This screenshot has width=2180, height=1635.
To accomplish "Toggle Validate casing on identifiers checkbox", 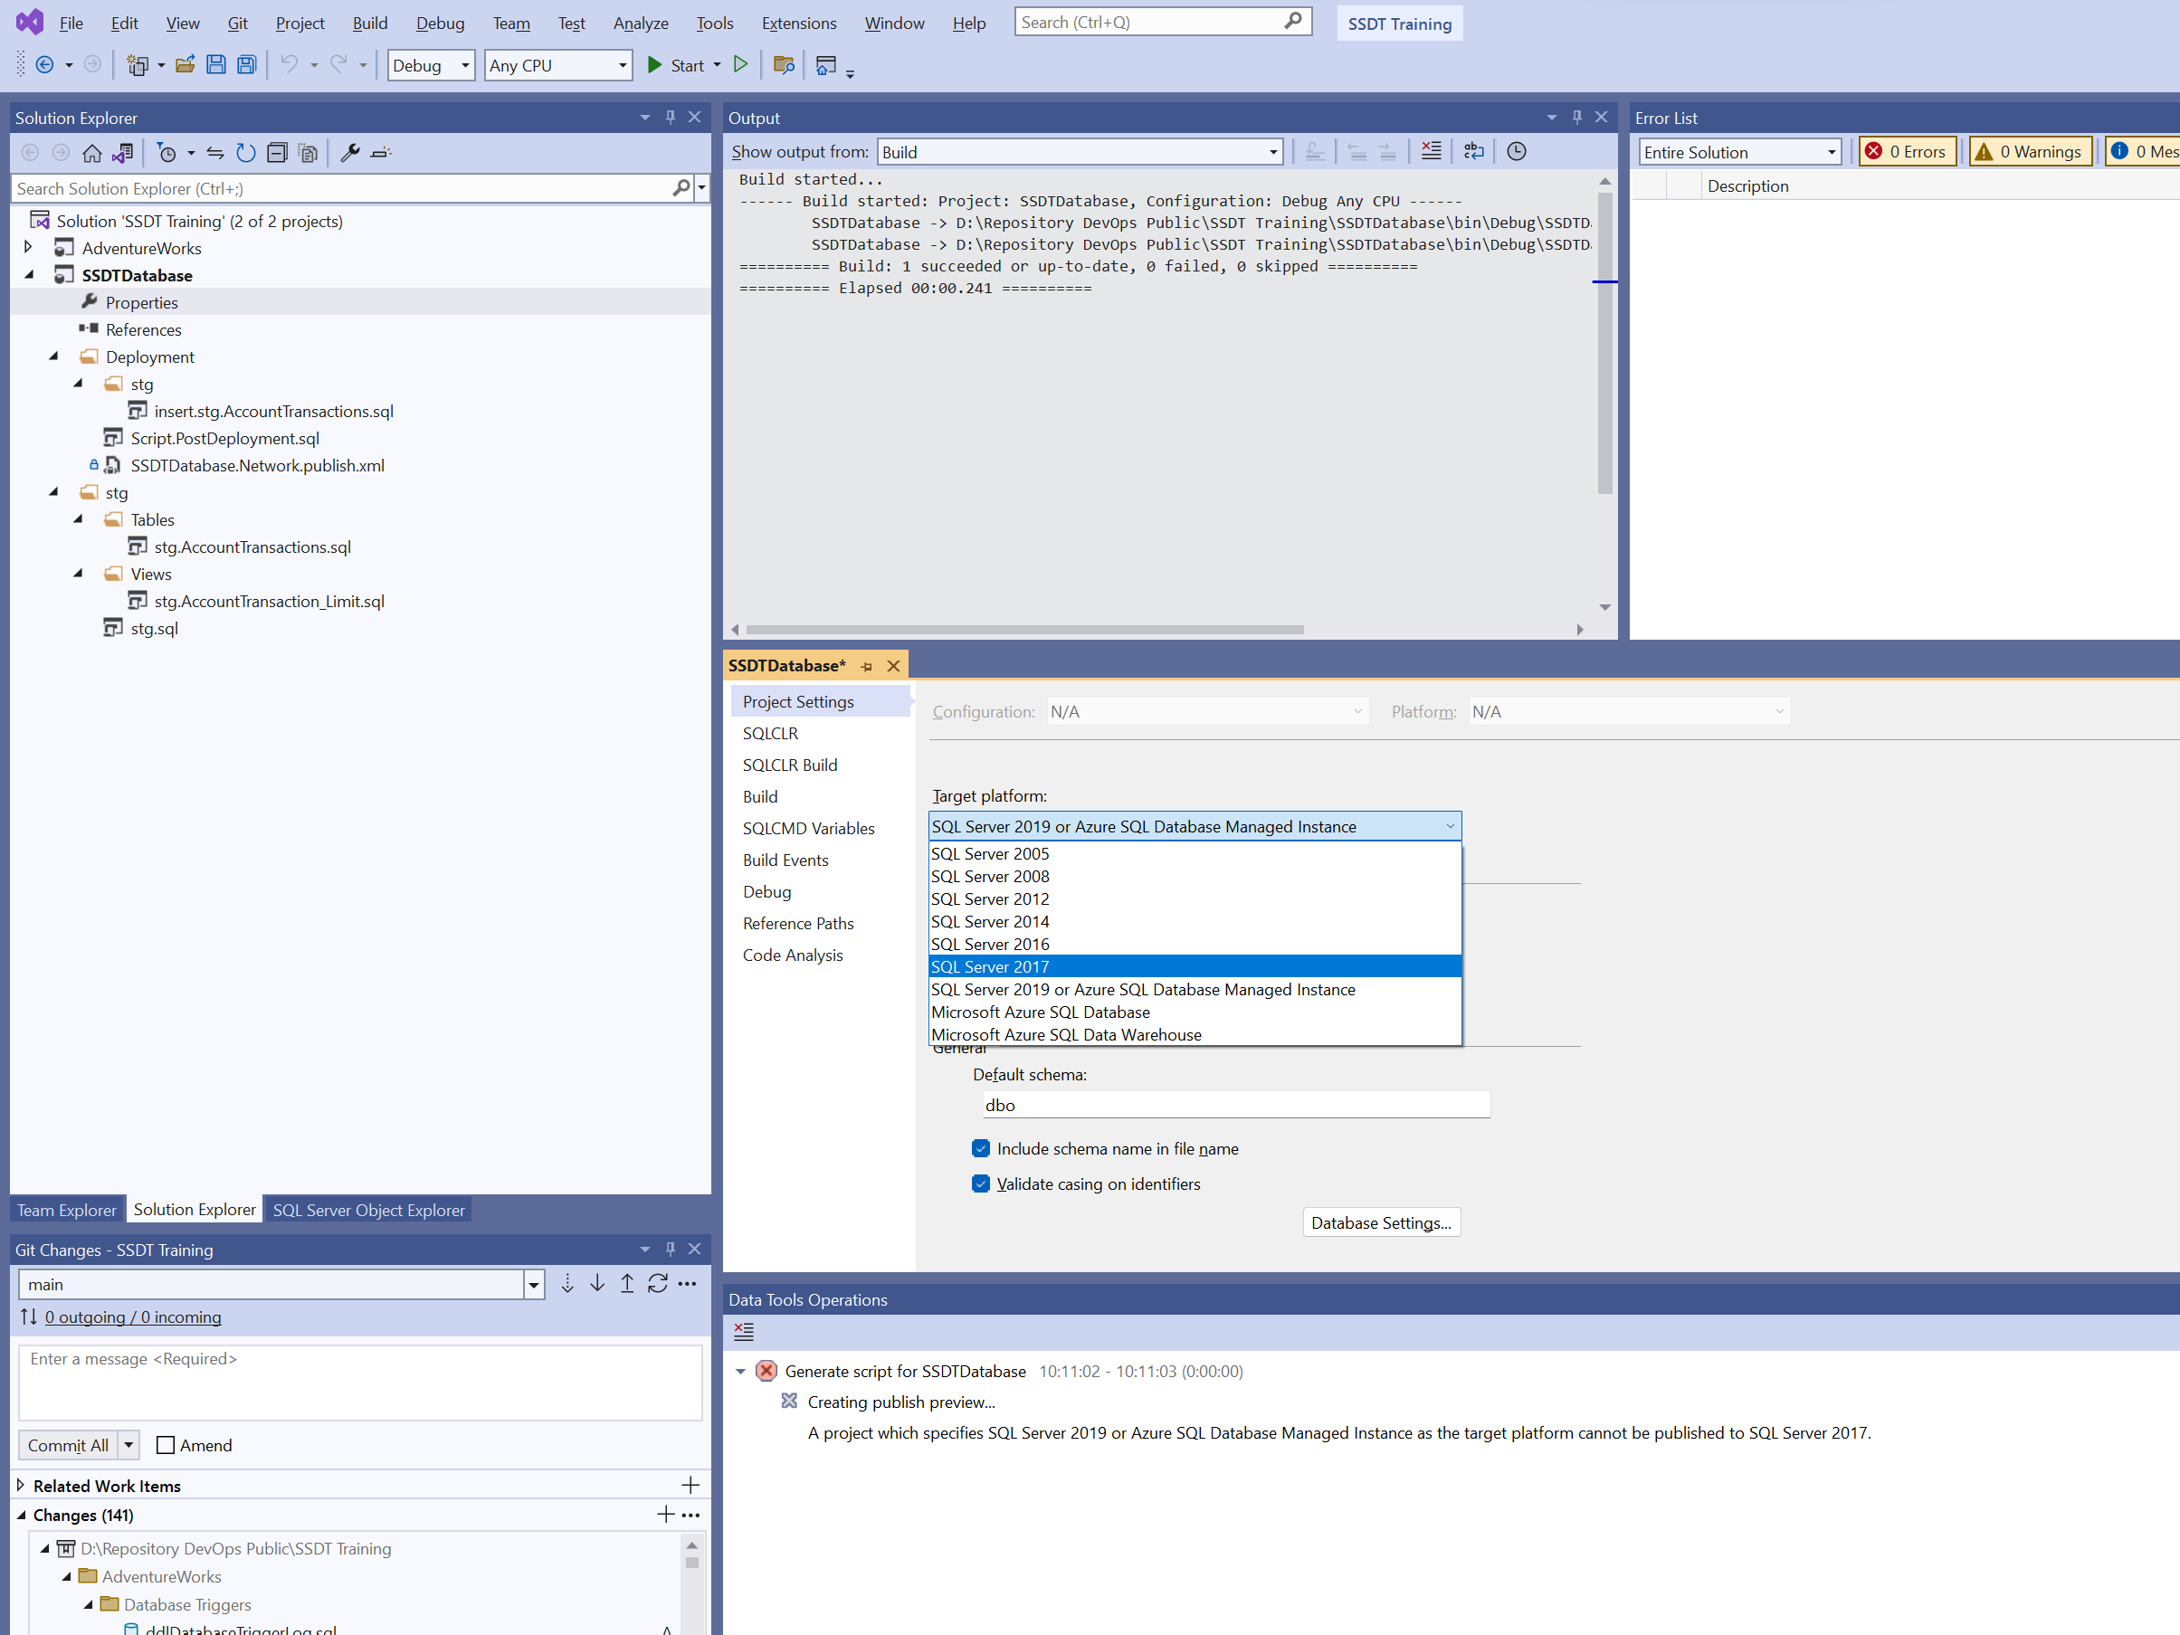I will coord(981,1183).
